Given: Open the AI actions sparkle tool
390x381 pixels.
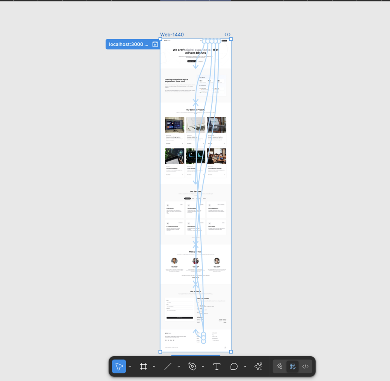Looking at the screenshot, I should 258,366.
